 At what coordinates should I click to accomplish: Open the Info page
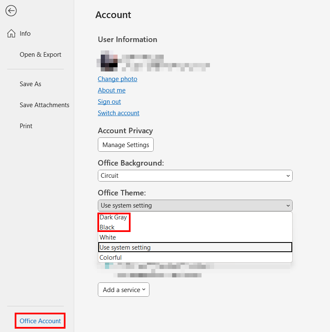25,34
